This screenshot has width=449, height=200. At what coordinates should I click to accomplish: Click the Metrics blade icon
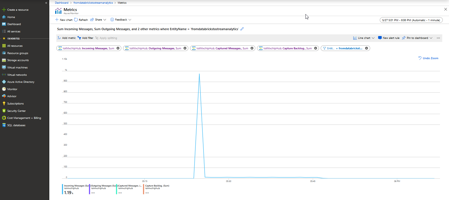tap(58, 11)
